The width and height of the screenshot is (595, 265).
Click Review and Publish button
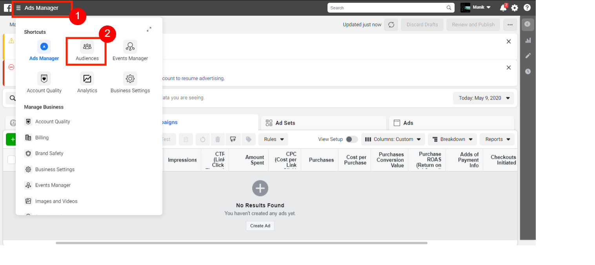(x=473, y=25)
